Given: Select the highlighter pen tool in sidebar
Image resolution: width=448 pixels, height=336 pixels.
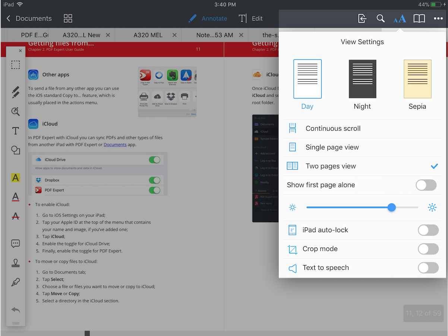Looking at the screenshot, I should tap(15, 92).
